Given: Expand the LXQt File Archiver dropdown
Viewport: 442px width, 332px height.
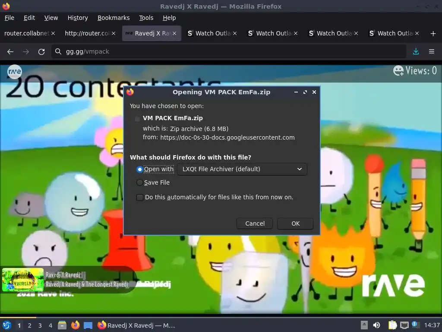Looking at the screenshot, I should pyautogui.click(x=242, y=169).
